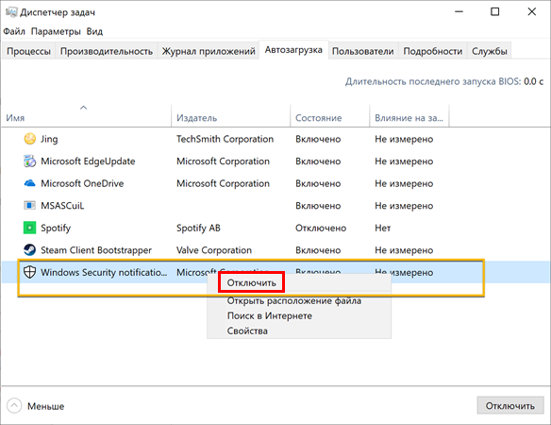Screen dimensions: 551x425
Task: Select the Spotify row name
Action: [x=56, y=228]
